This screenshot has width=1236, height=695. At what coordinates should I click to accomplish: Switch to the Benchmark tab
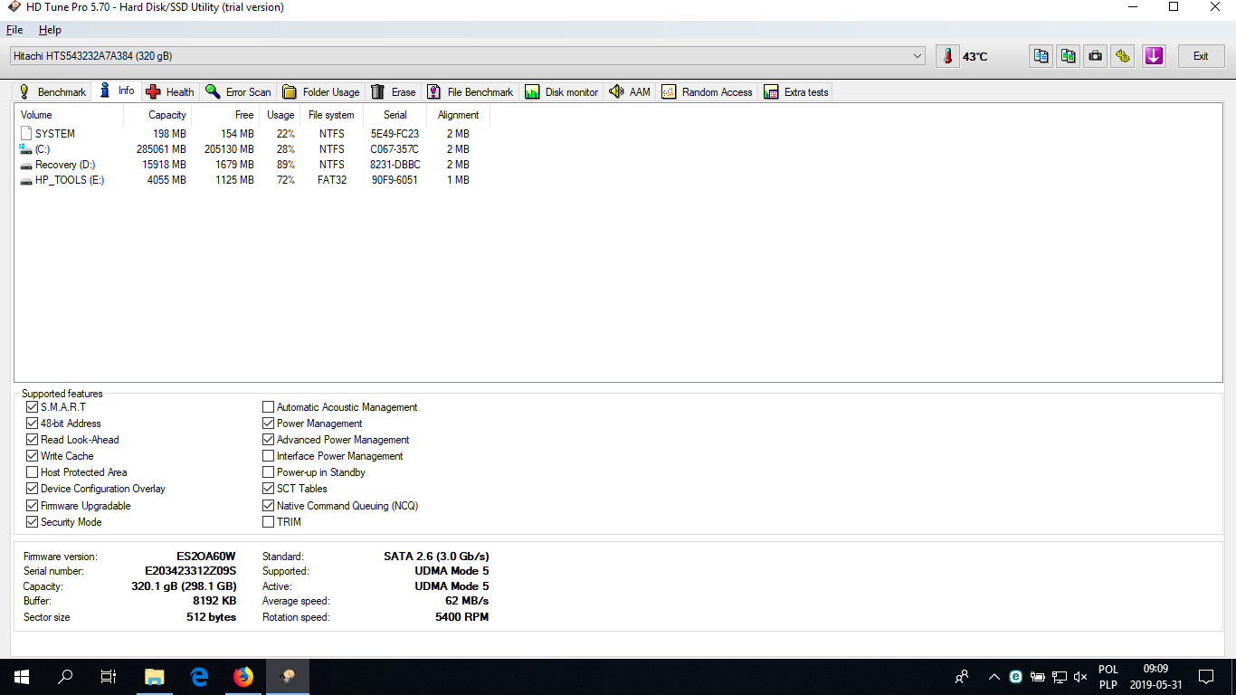(x=52, y=91)
